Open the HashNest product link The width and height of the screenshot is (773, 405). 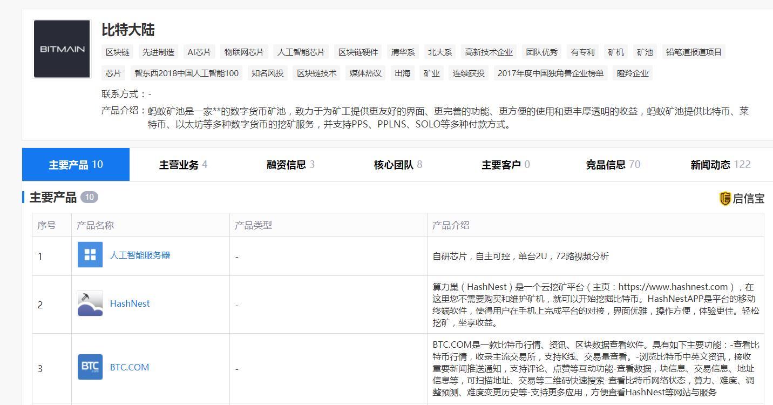tap(130, 303)
